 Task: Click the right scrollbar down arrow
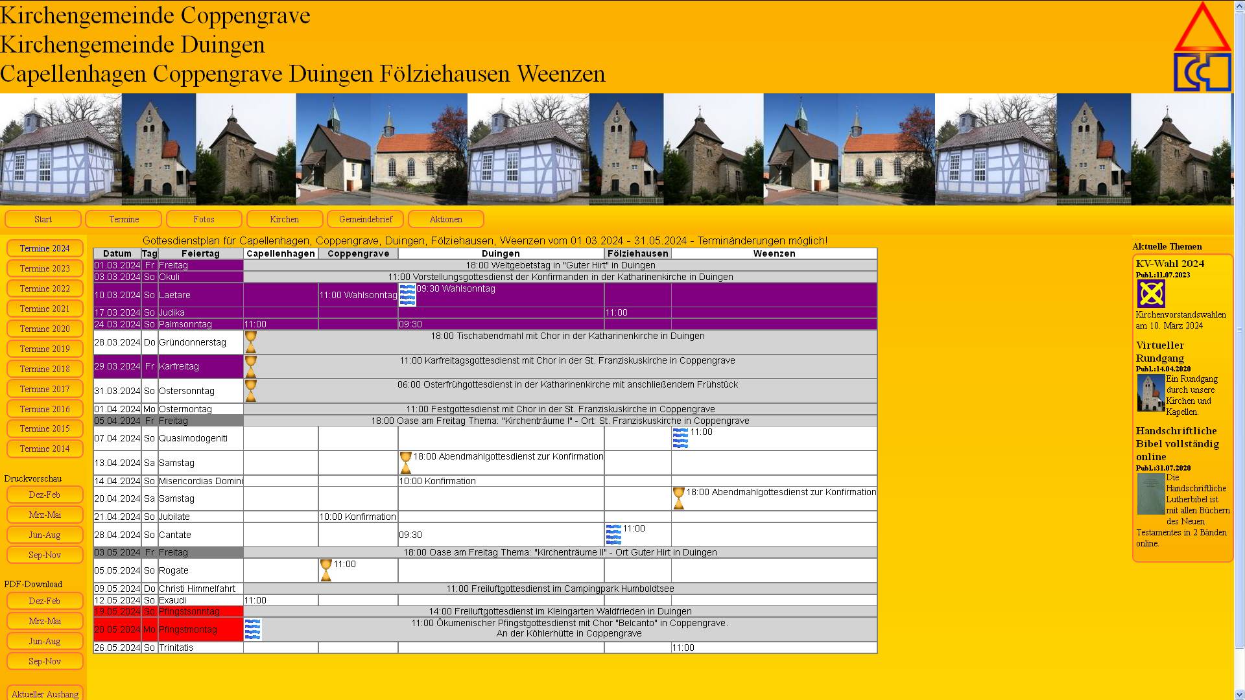pos(1239,694)
